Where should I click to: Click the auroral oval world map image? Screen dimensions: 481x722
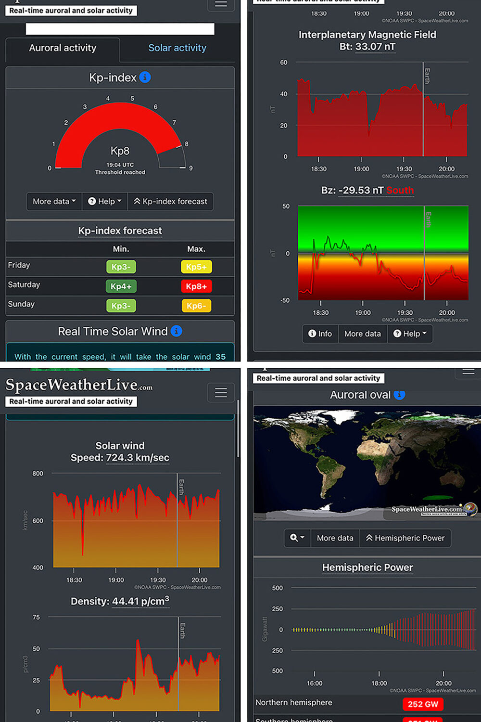366,462
